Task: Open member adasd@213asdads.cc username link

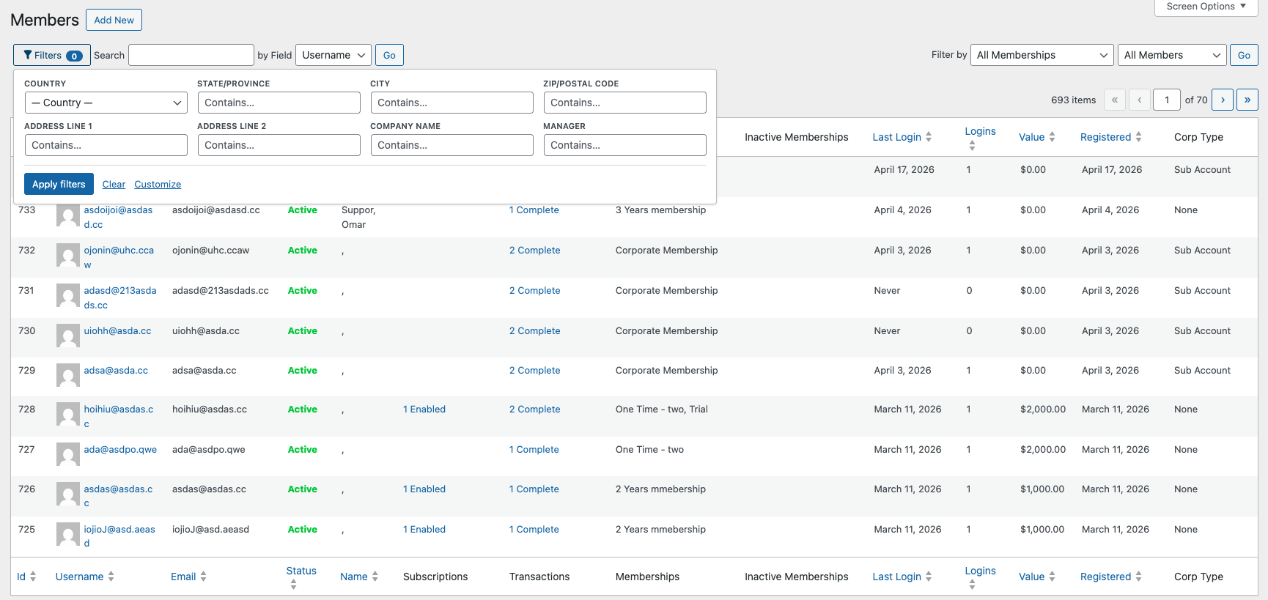Action: 120,297
